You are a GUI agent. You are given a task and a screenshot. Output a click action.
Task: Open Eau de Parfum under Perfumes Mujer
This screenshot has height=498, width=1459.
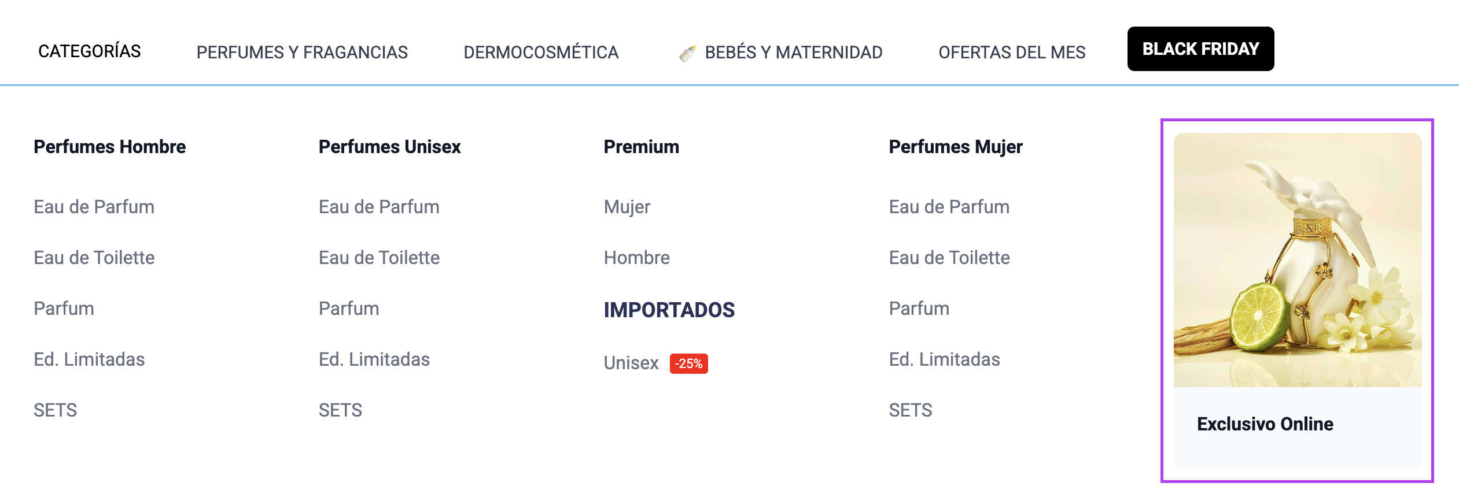949,207
